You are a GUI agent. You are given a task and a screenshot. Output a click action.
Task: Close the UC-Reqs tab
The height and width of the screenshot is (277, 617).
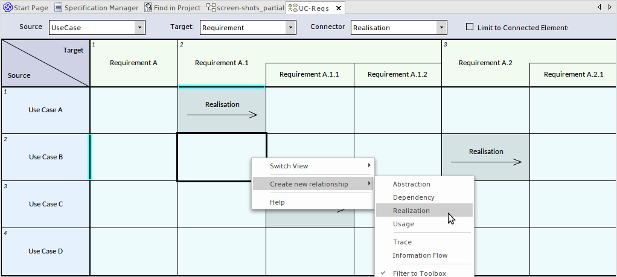tap(338, 8)
